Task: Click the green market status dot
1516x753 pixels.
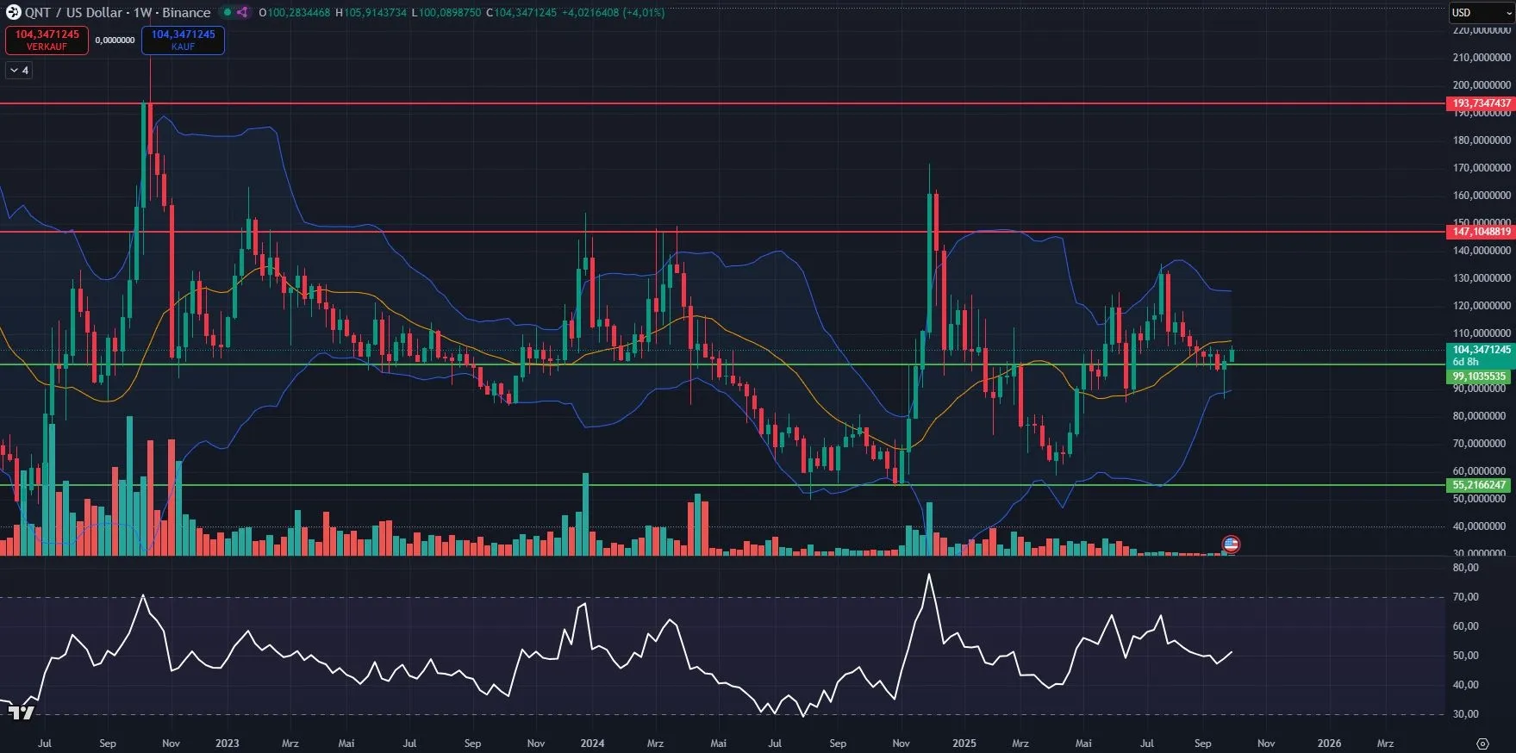Action: [x=228, y=12]
